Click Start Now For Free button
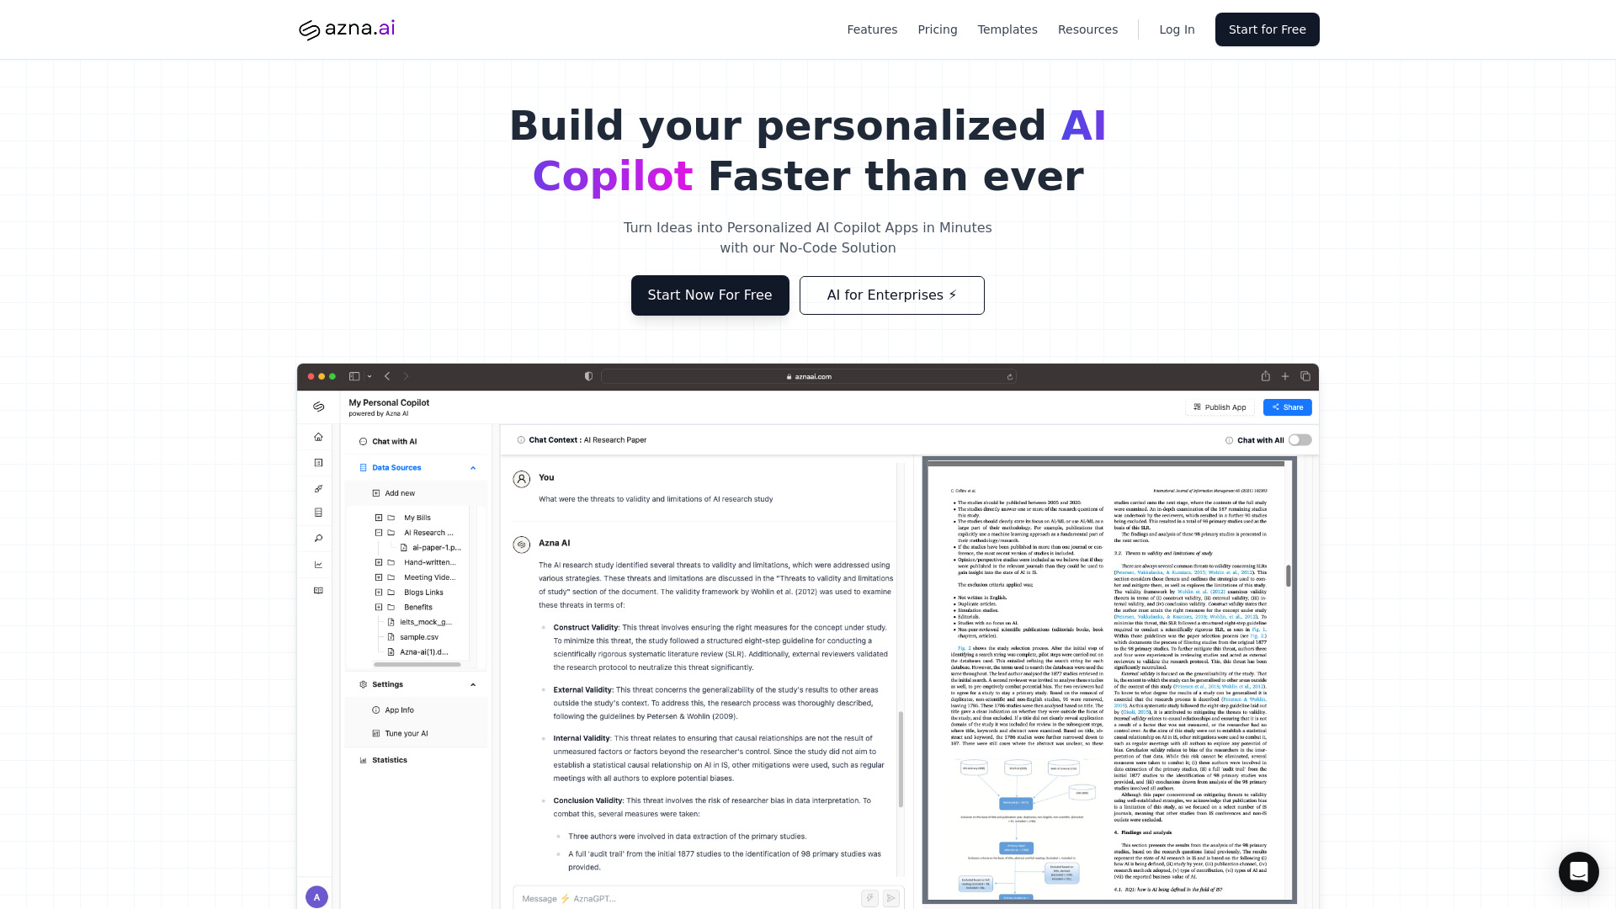 tap(710, 295)
